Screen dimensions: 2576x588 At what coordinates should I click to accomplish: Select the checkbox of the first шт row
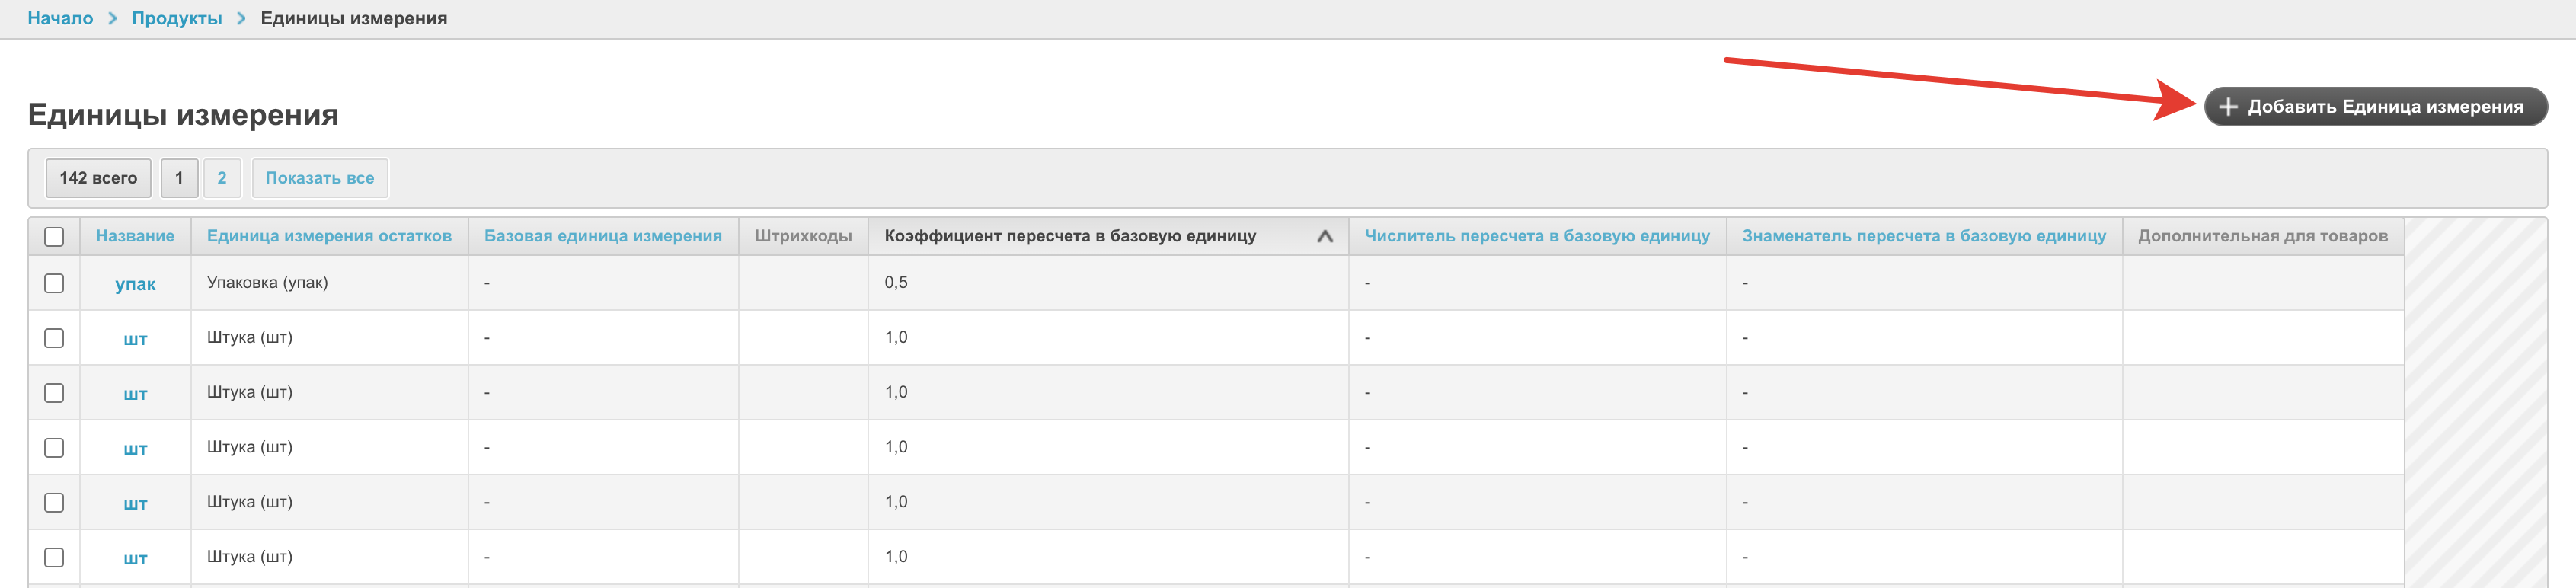pos(54,338)
